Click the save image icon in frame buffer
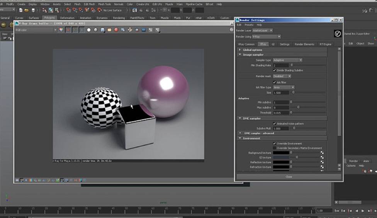Viewport: 377px width, 218px height. tap(102, 30)
